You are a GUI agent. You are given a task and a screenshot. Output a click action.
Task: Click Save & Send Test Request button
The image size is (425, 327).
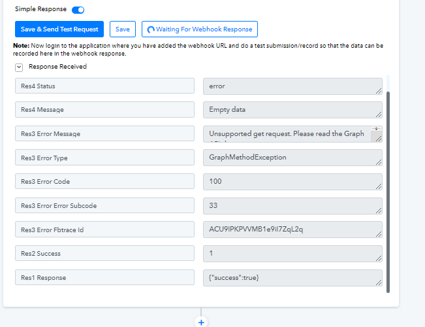point(59,29)
